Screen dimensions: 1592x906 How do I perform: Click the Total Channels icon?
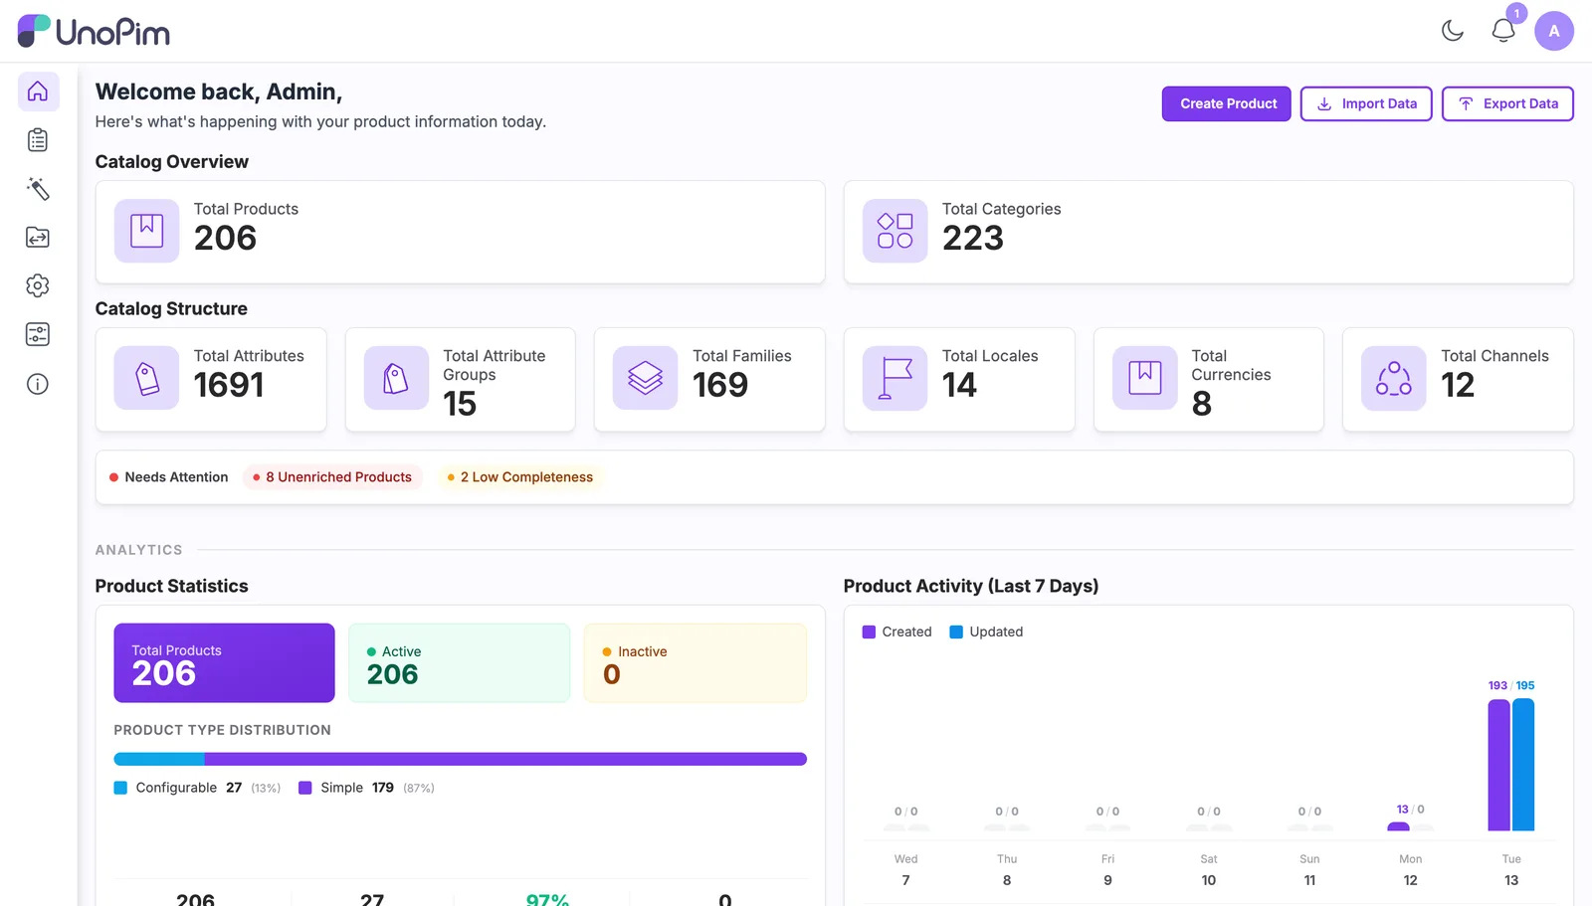[1393, 378]
